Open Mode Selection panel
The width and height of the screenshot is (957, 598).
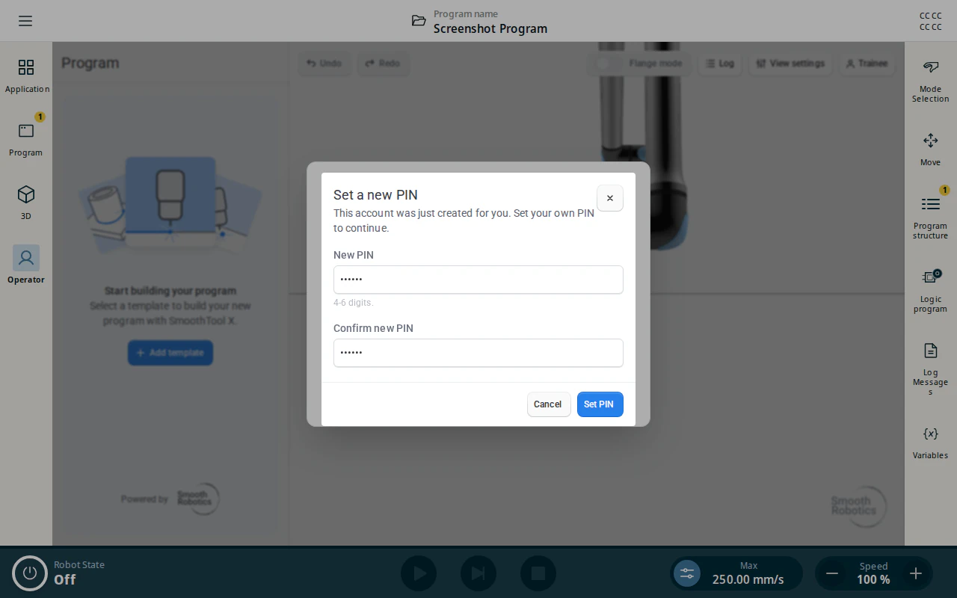930,81
